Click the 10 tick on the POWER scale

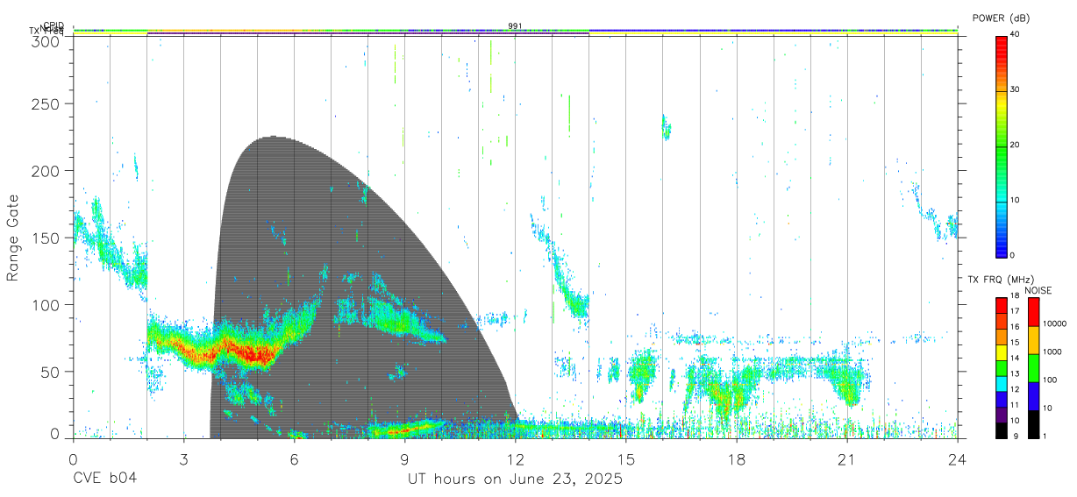coord(1016,201)
